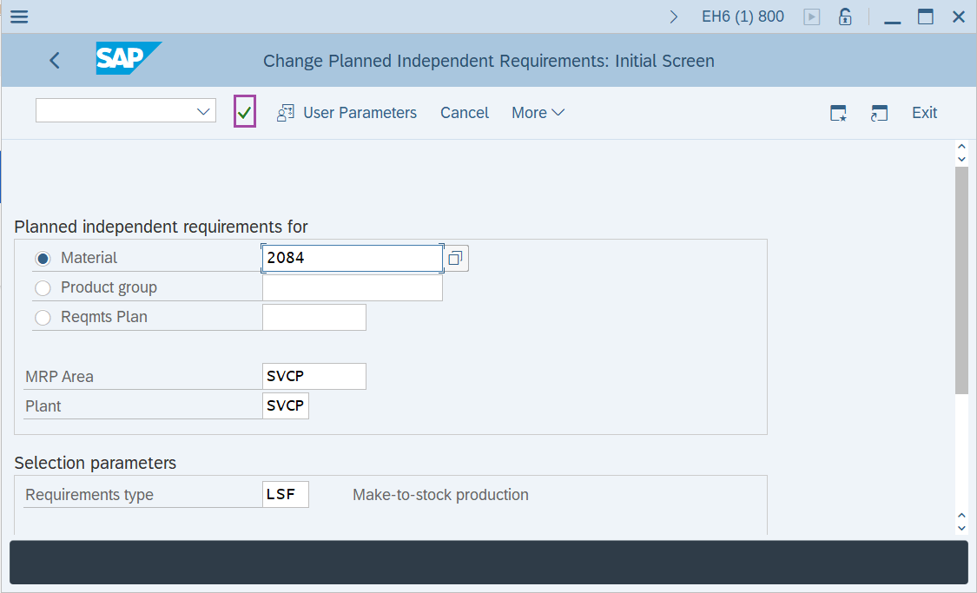Select the Reqmts Plan radio button
The width and height of the screenshot is (977, 593).
(x=43, y=318)
